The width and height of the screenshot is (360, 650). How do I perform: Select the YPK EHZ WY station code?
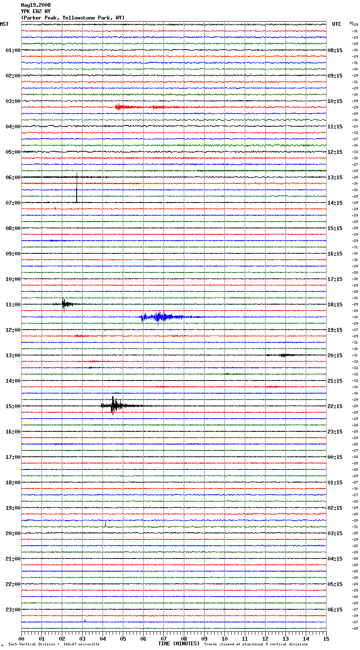[36, 11]
